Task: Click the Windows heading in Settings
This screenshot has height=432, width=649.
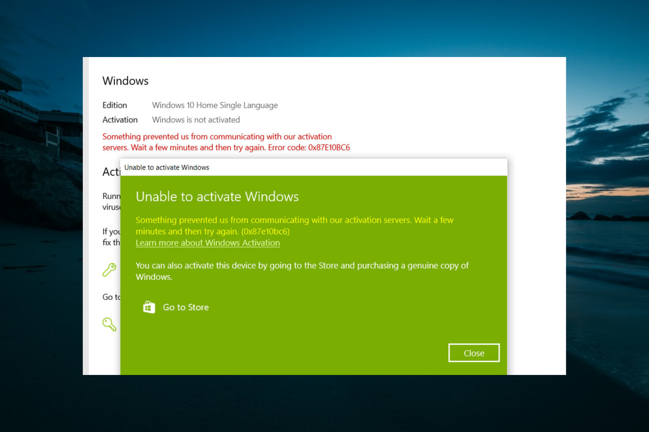Action: [x=125, y=81]
